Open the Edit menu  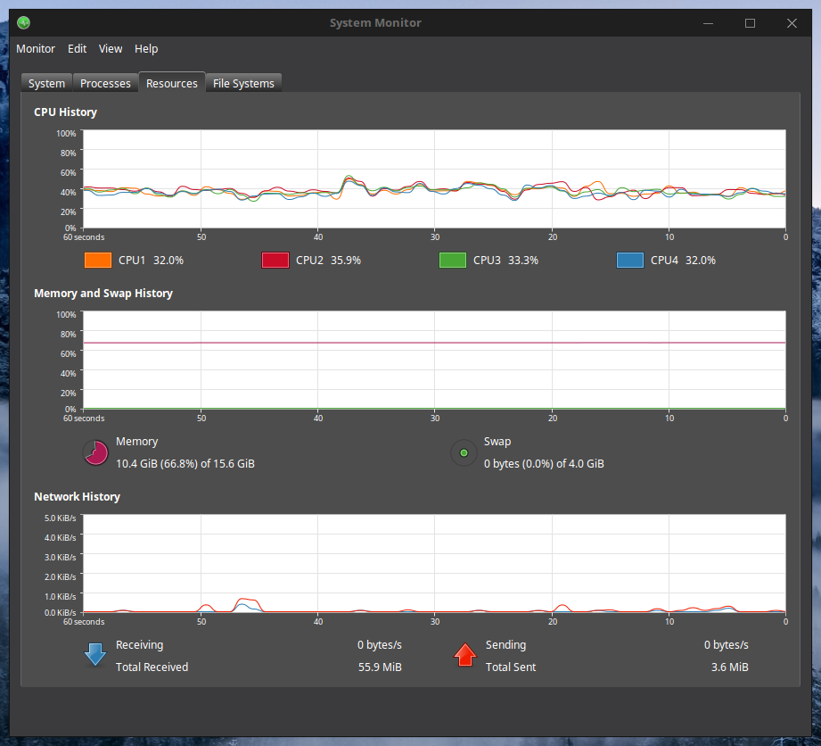pyautogui.click(x=77, y=49)
